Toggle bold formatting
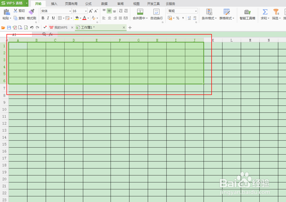Screen dimensions: 286x202 click(x=43, y=18)
